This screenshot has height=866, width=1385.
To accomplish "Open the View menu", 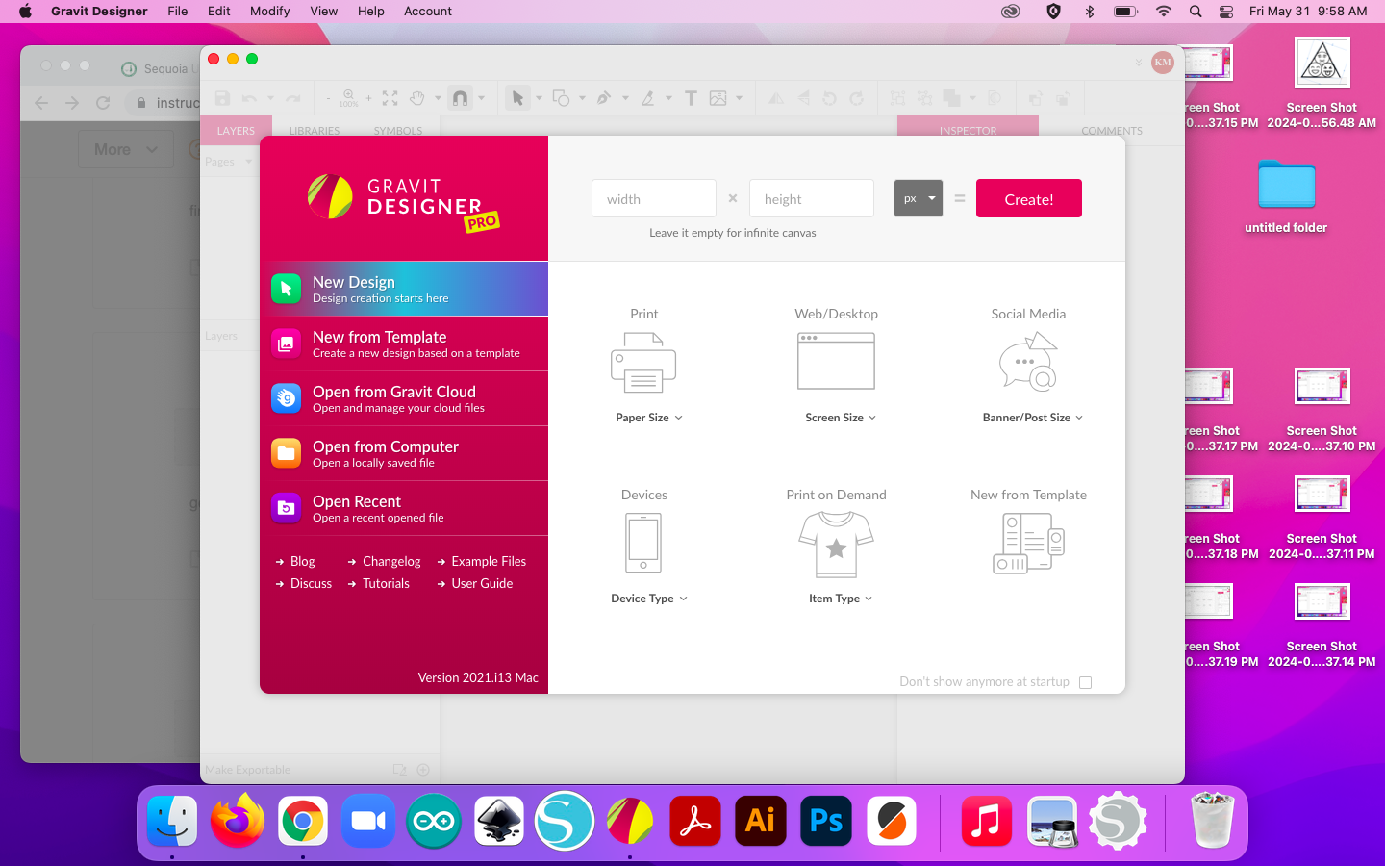I will point(324,12).
